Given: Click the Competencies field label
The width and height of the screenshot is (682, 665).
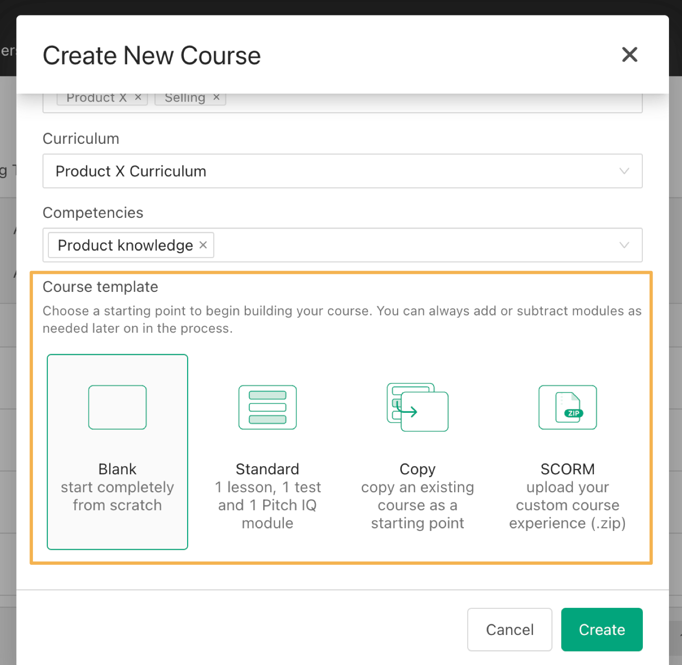Looking at the screenshot, I should pos(93,212).
